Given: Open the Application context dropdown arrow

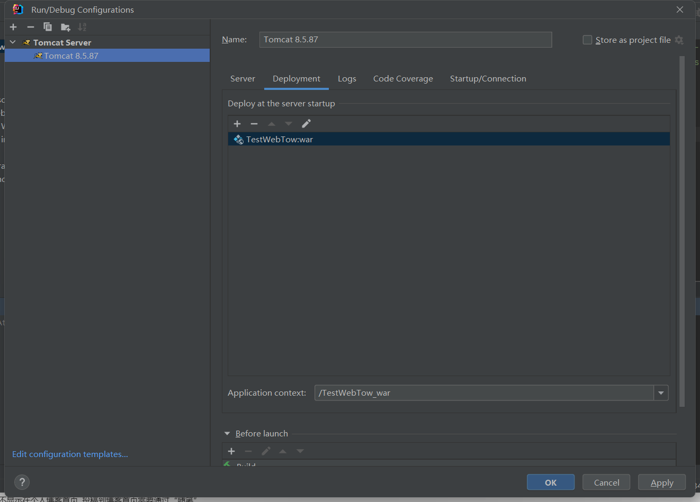Looking at the screenshot, I should 661,393.
